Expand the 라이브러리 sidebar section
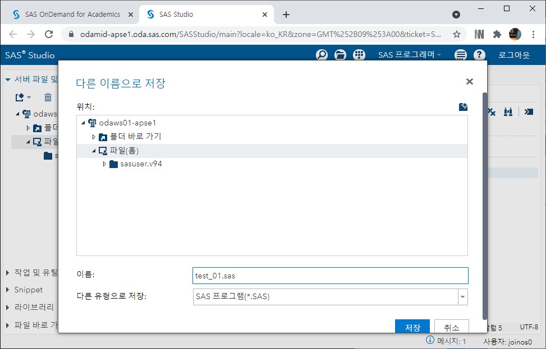Viewport: 546px width, 349px height. pos(7,308)
